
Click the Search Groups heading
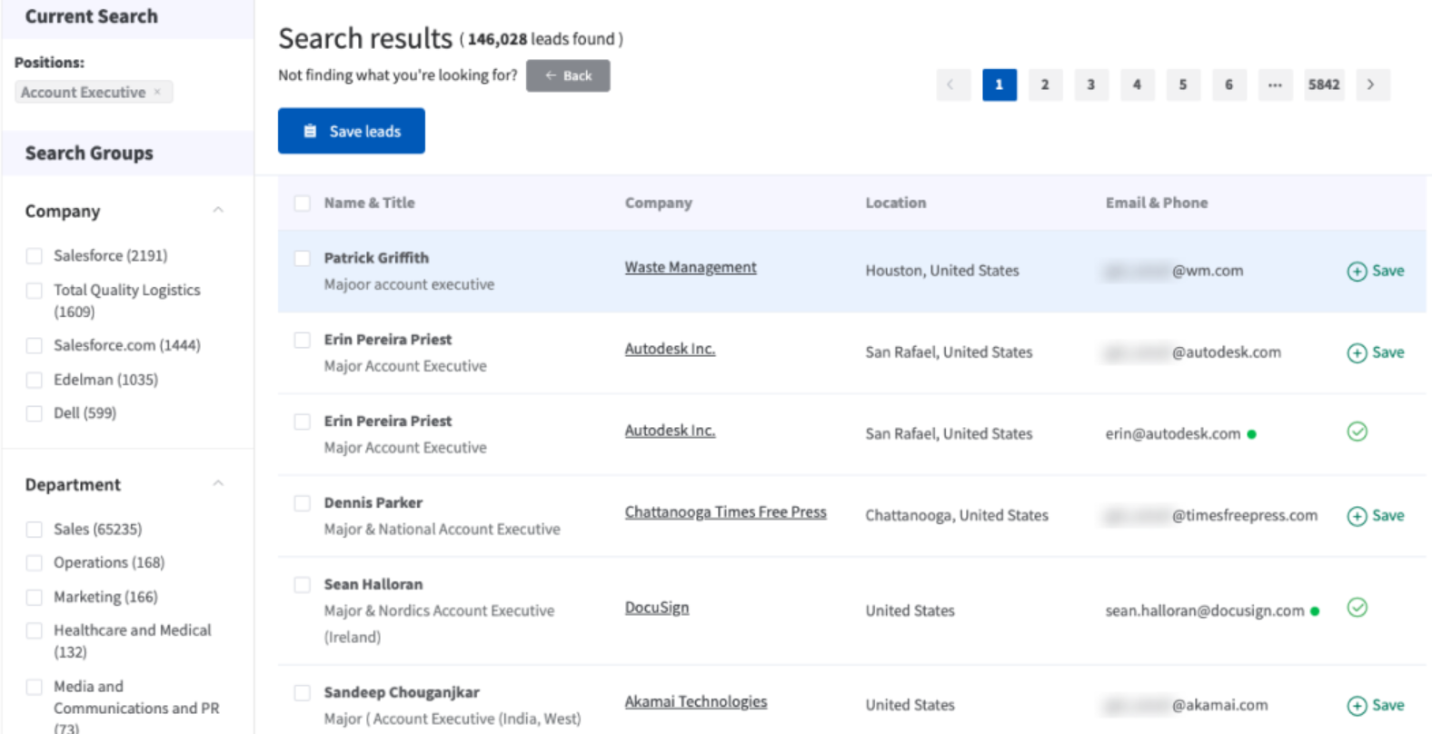point(89,153)
